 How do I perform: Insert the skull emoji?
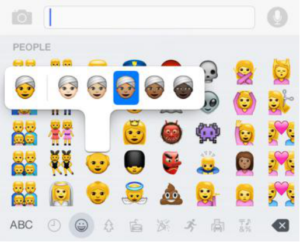pos(208,71)
